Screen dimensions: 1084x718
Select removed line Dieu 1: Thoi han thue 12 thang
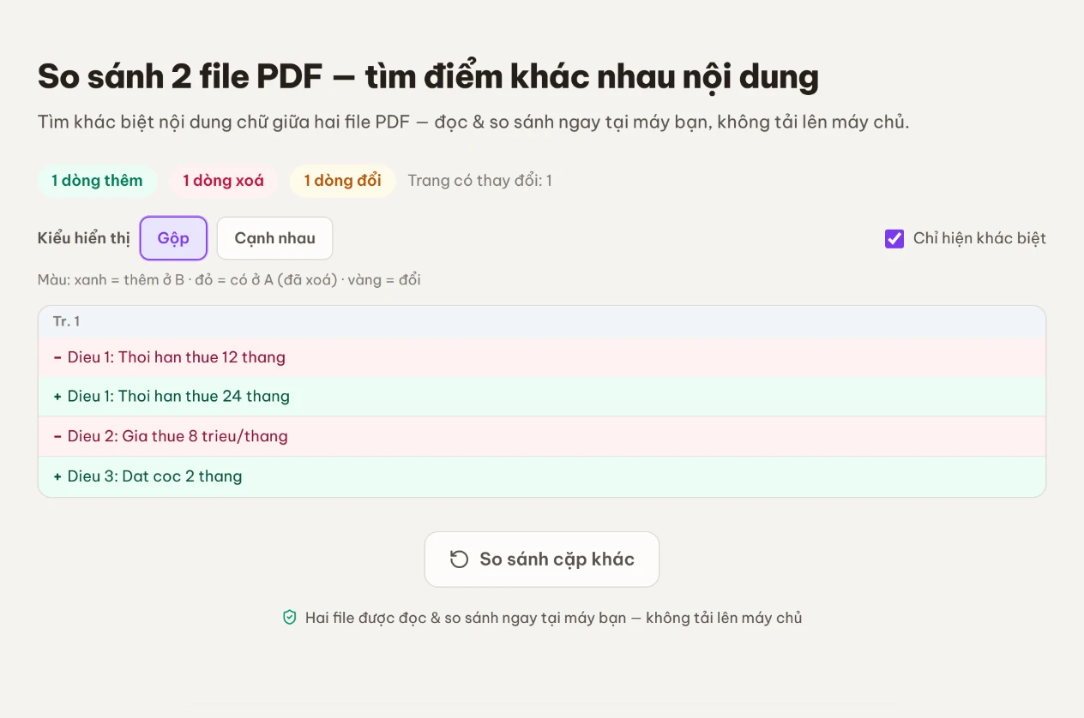tap(542, 356)
